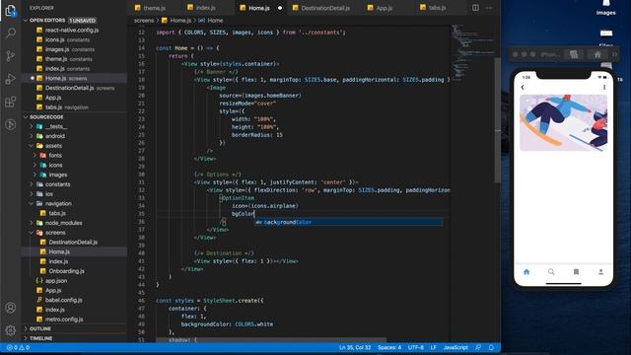The image size is (631, 355).
Task: Open app.json in file tree
Action: pyautogui.click(x=56, y=281)
